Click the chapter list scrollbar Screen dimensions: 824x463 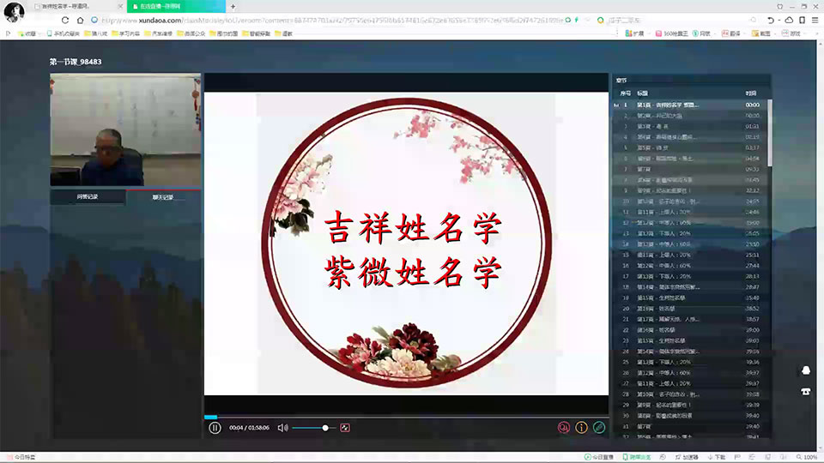(x=769, y=134)
